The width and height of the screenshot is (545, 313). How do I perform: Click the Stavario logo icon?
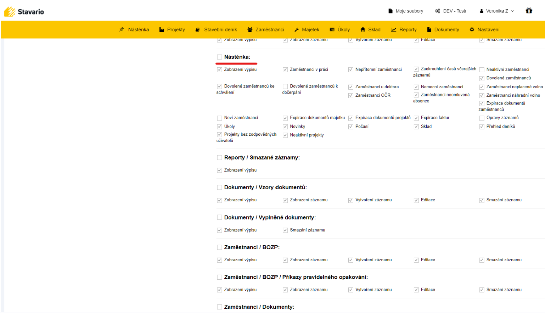pos(10,12)
